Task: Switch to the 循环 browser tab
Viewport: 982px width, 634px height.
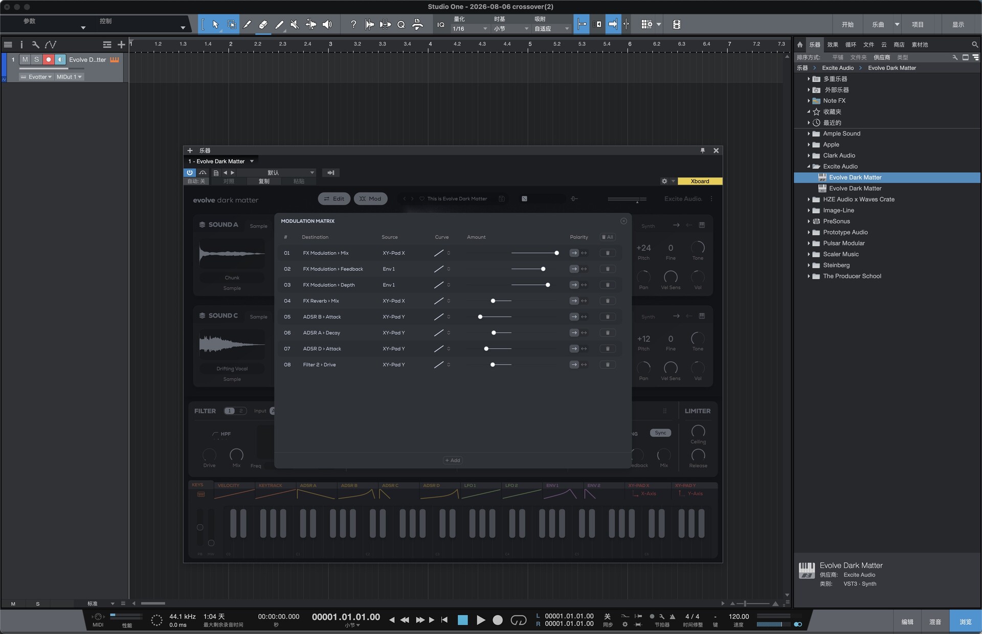Action: [x=851, y=44]
